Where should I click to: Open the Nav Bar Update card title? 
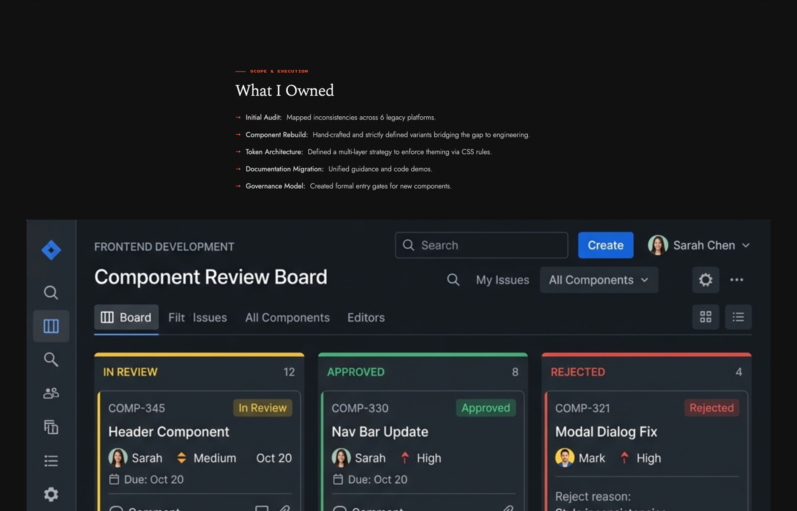click(380, 432)
